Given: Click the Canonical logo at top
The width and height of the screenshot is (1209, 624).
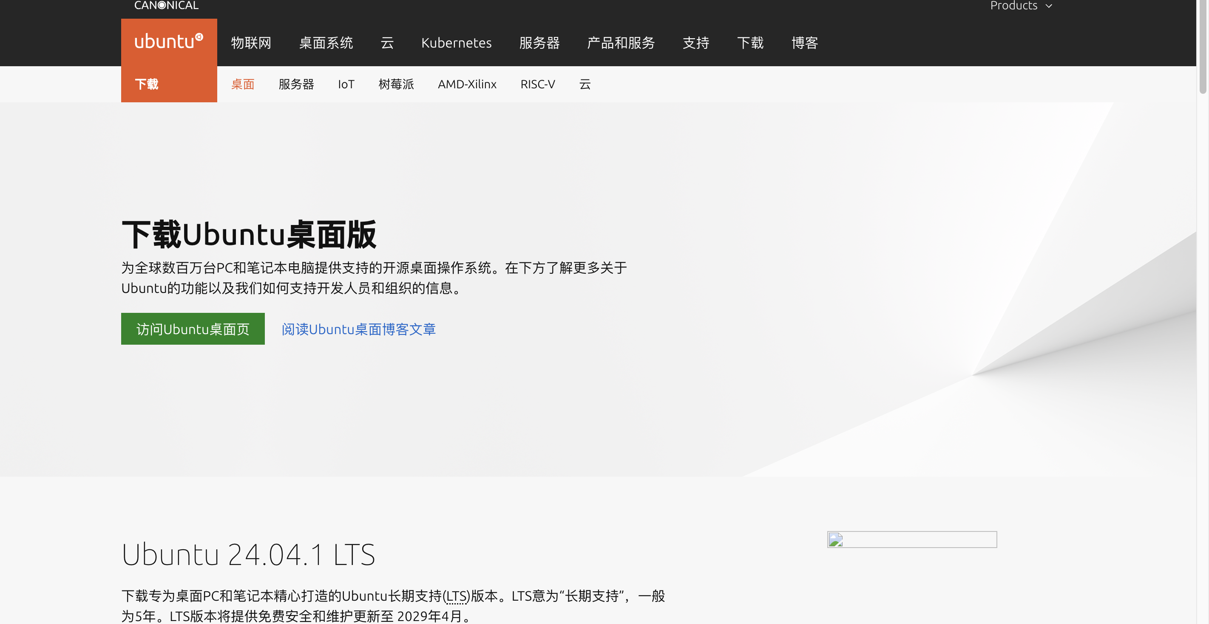Looking at the screenshot, I should pyautogui.click(x=167, y=6).
